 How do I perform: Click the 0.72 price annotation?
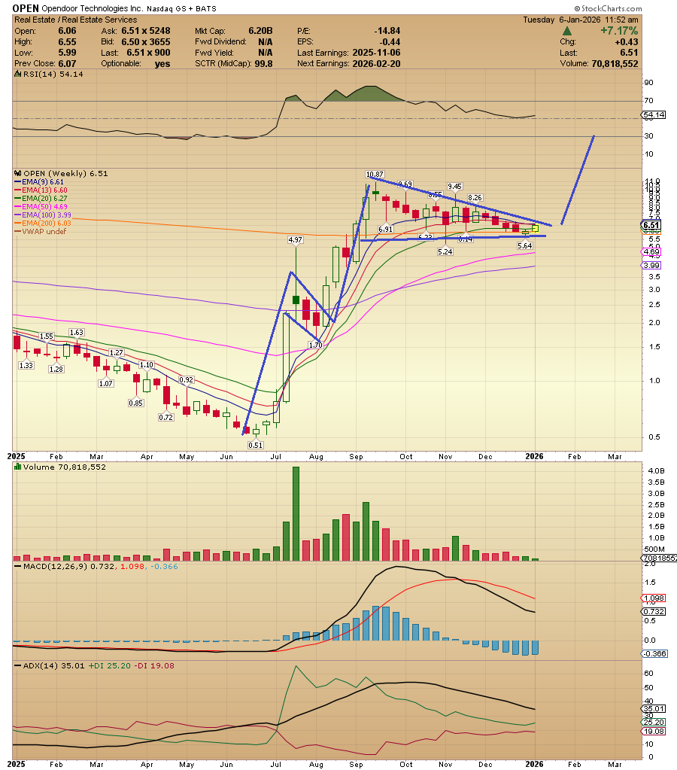166,418
